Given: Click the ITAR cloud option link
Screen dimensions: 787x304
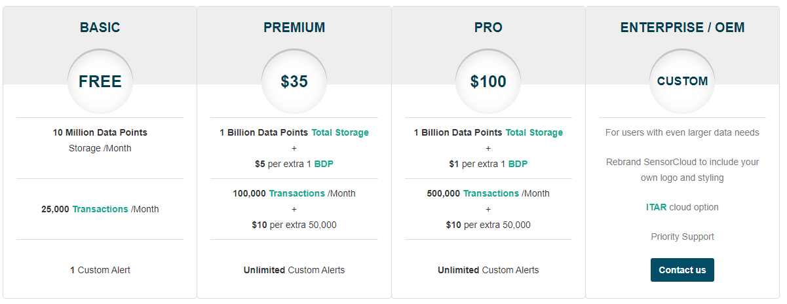Looking at the screenshot, I should click(x=656, y=207).
